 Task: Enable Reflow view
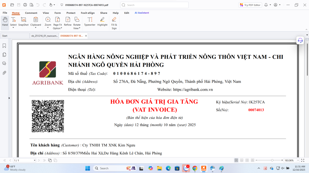coord(68,22)
